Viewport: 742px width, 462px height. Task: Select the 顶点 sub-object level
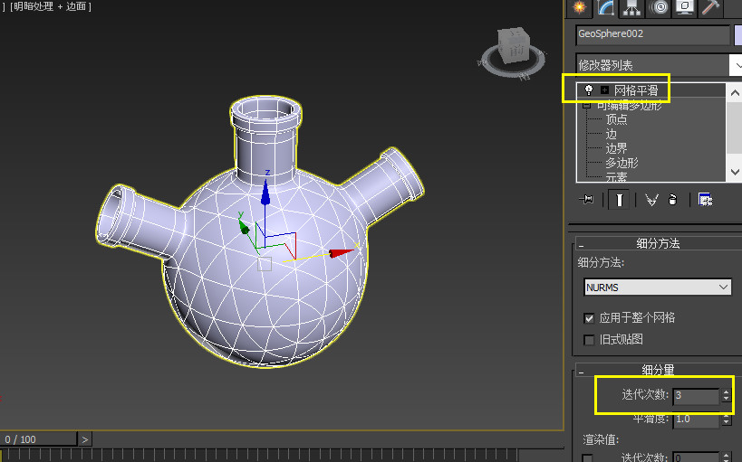point(616,119)
